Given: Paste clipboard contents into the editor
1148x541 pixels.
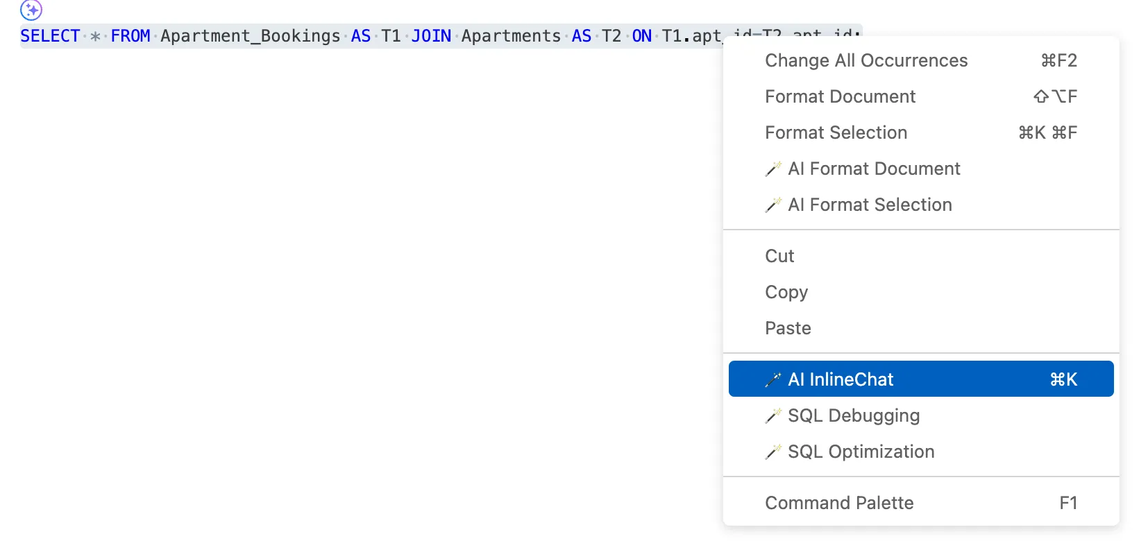Looking at the screenshot, I should coord(787,328).
